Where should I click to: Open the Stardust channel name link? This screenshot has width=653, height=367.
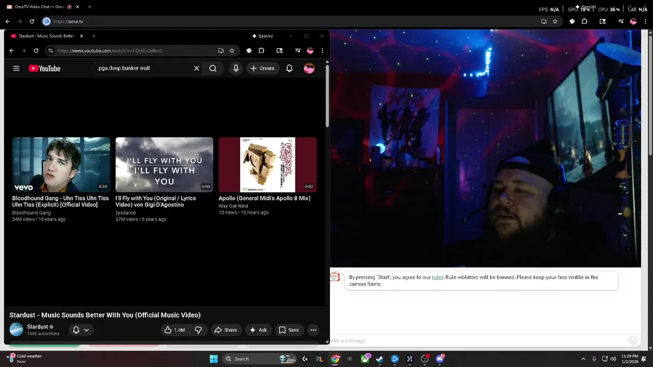pyautogui.click(x=37, y=327)
